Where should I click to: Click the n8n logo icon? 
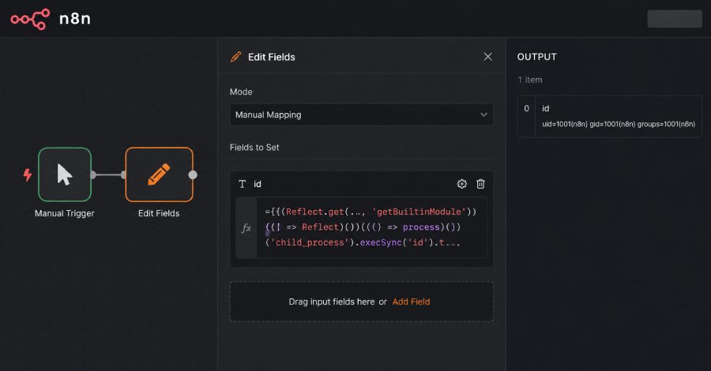30,19
